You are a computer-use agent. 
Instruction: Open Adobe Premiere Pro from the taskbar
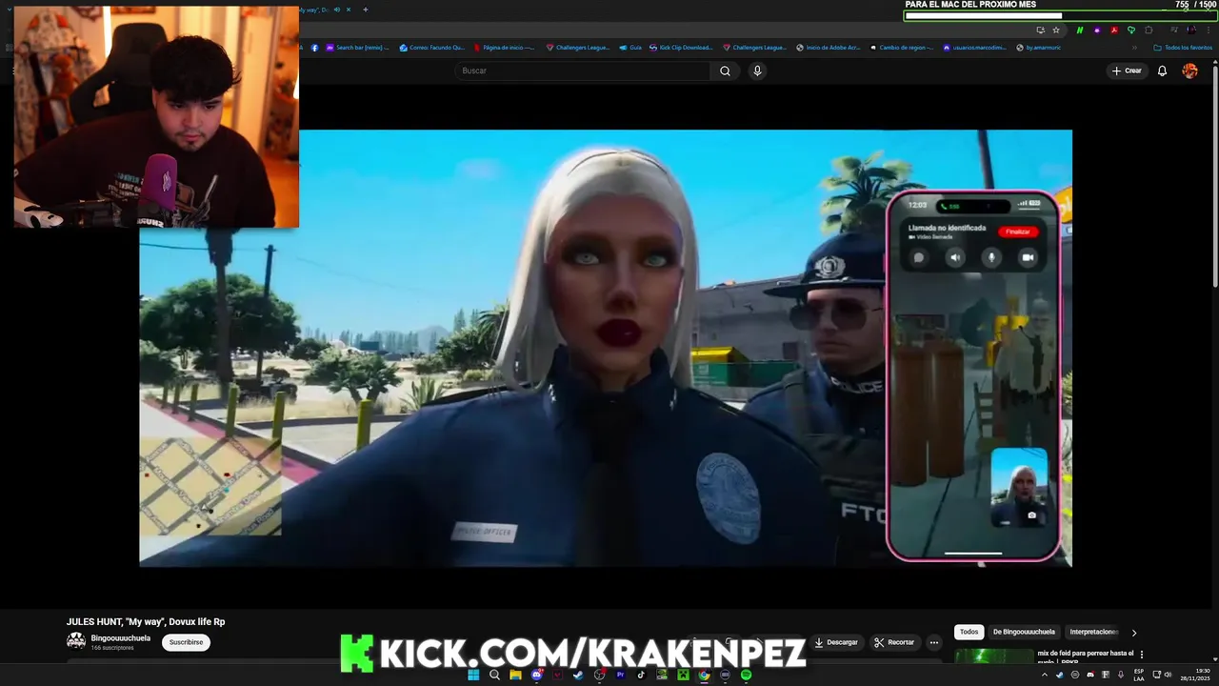(x=620, y=675)
